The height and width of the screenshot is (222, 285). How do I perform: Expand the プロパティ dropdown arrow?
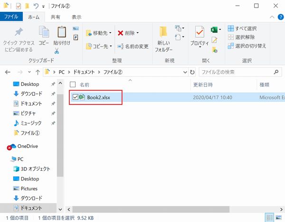[200, 47]
